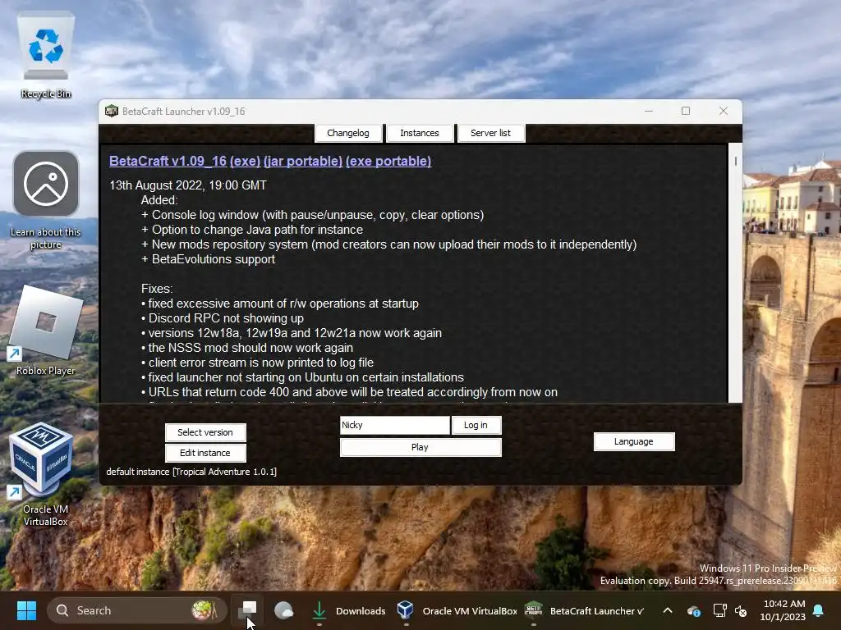Open the weather widget taskbar icon
Viewport: 841px width, 630px height.
point(283,610)
